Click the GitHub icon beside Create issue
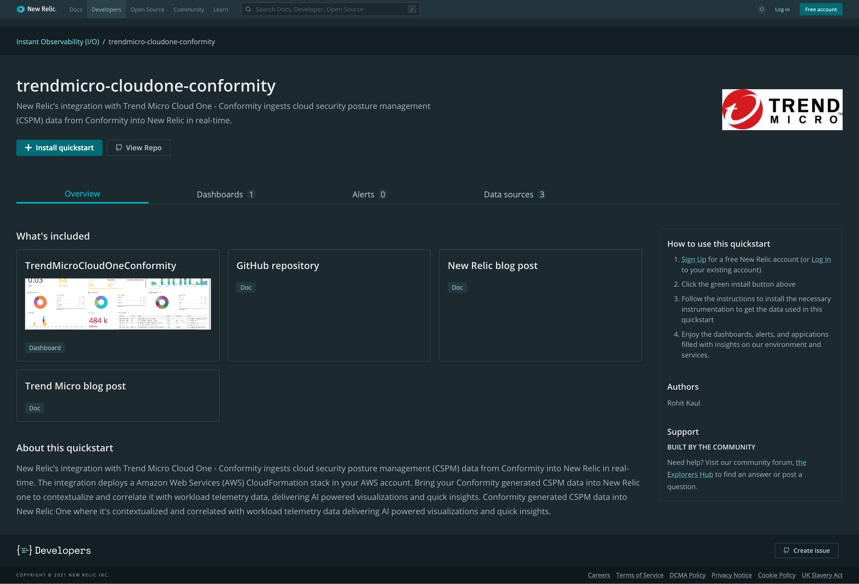Image resolution: width=859 pixels, height=584 pixels. tap(787, 550)
